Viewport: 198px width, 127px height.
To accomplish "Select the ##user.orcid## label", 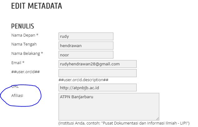I will [x=26, y=72].
